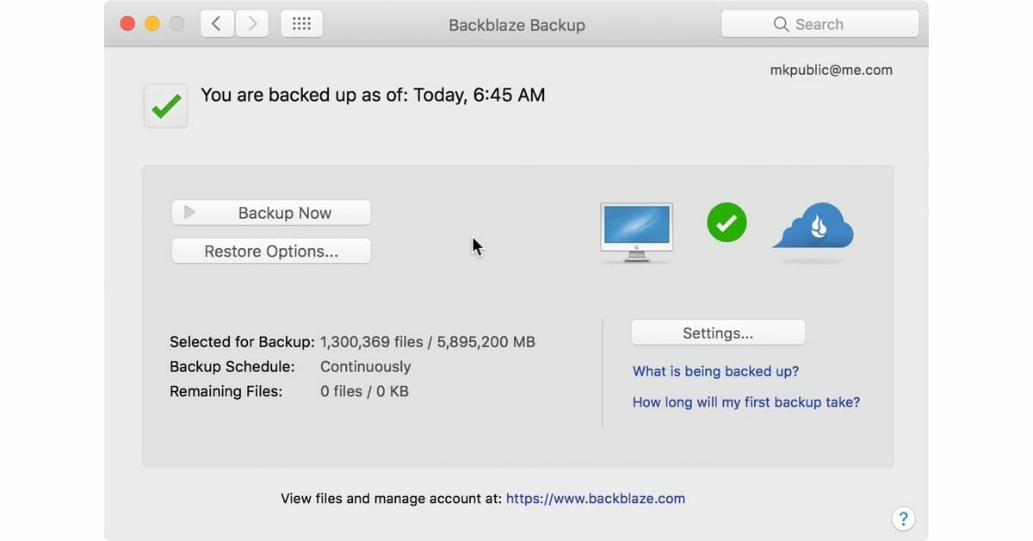1033x541 pixels.
Task: Minimize the window with the yellow button
Action: [152, 24]
